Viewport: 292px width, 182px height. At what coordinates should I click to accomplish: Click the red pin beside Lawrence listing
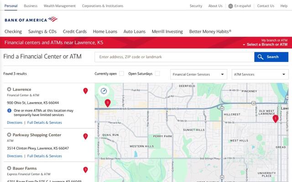click(85, 91)
